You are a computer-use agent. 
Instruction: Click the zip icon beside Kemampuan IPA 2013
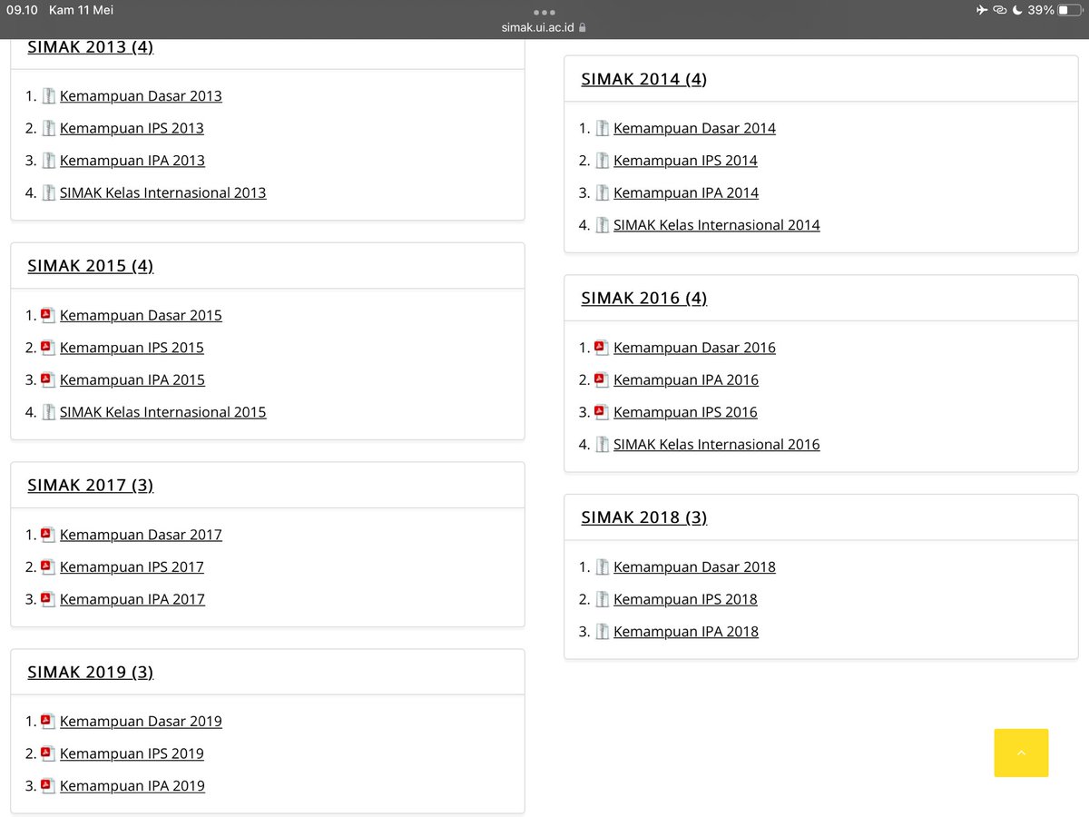click(49, 160)
